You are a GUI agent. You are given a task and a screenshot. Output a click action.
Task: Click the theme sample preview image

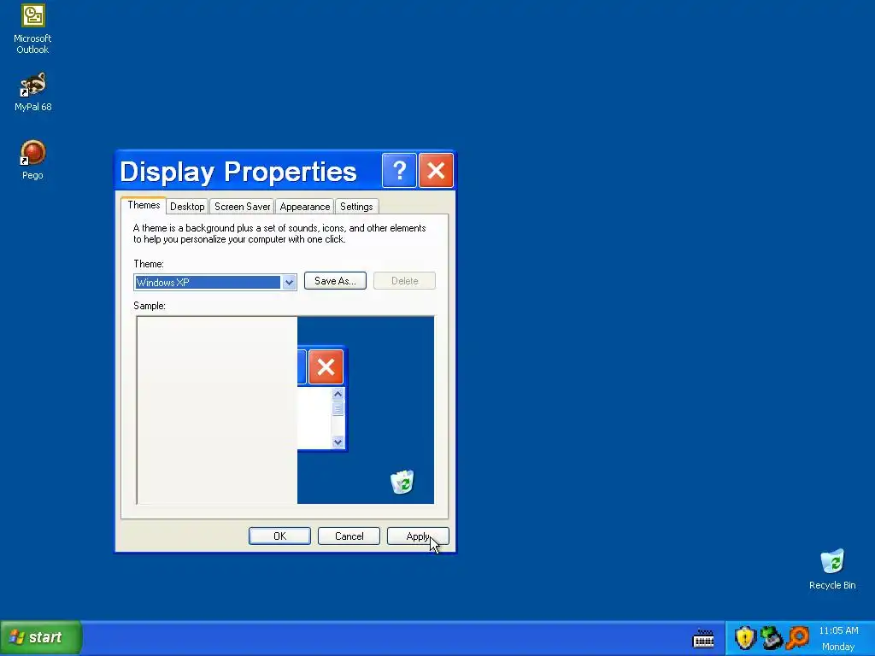[285, 410]
